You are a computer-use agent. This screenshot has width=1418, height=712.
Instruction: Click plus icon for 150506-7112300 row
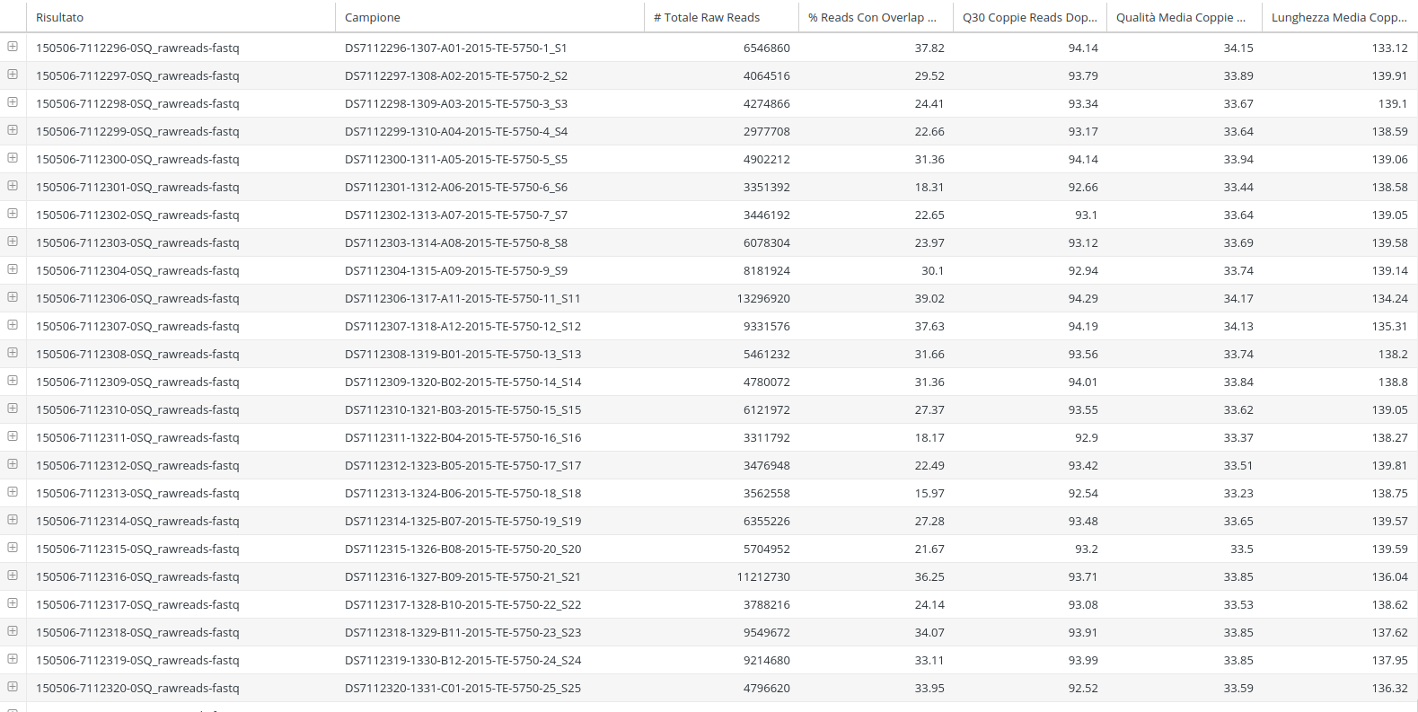coord(13,158)
